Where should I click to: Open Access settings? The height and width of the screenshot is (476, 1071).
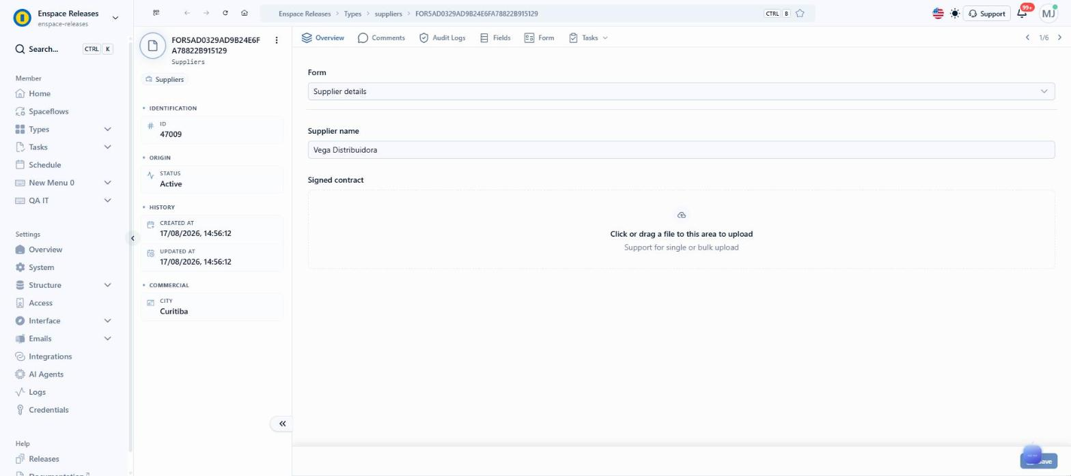(x=40, y=303)
